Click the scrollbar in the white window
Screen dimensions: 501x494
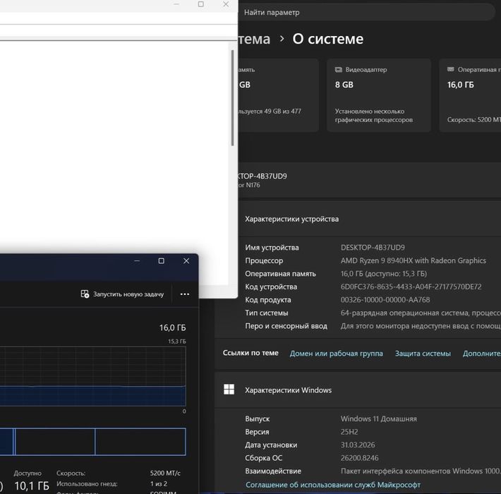[x=233, y=98]
